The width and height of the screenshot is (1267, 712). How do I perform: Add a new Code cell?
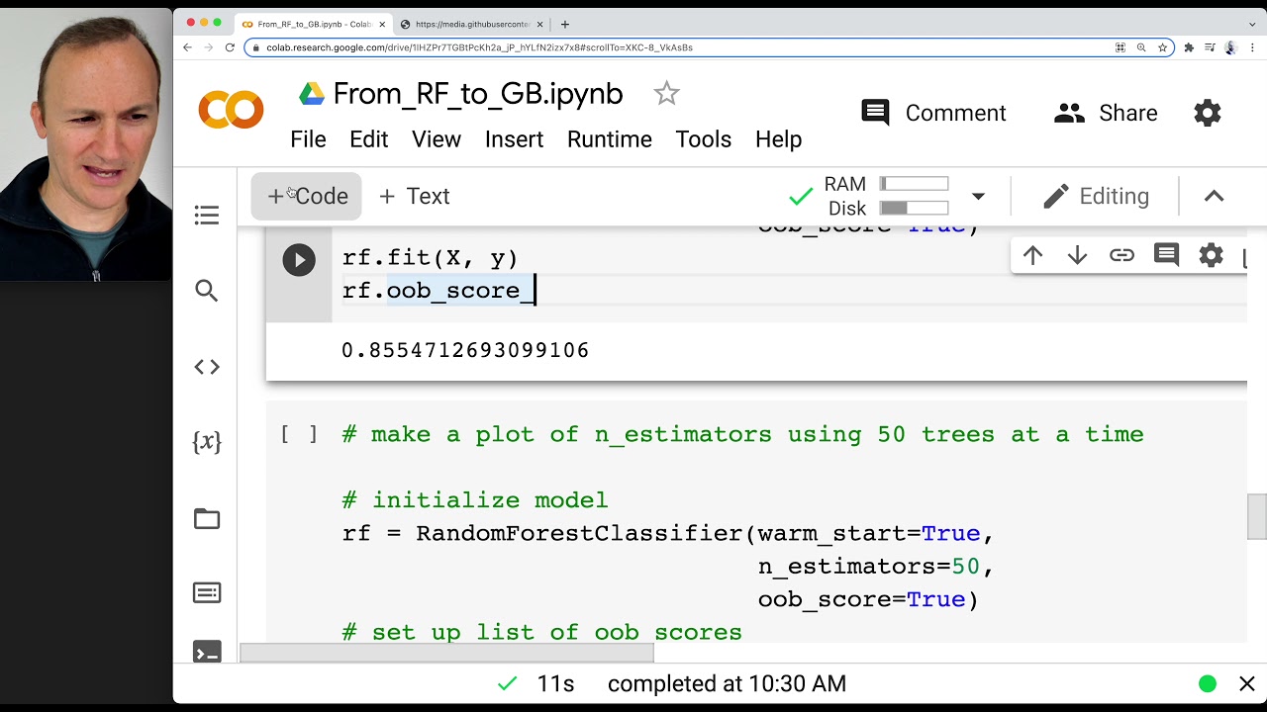click(x=307, y=196)
